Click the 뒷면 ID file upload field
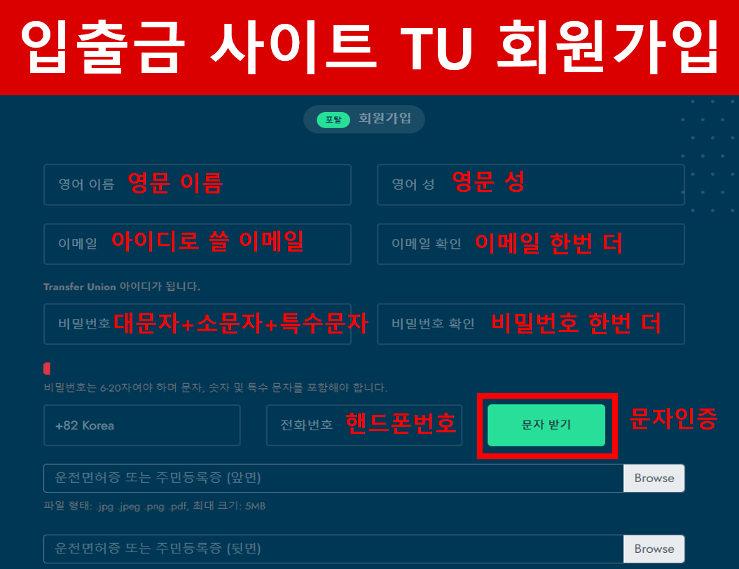Viewport: 739px width, 569px height. coord(333,549)
